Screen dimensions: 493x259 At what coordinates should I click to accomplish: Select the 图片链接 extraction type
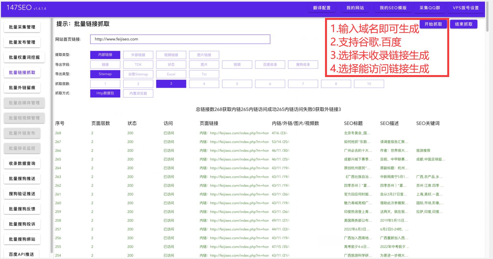click(204, 55)
